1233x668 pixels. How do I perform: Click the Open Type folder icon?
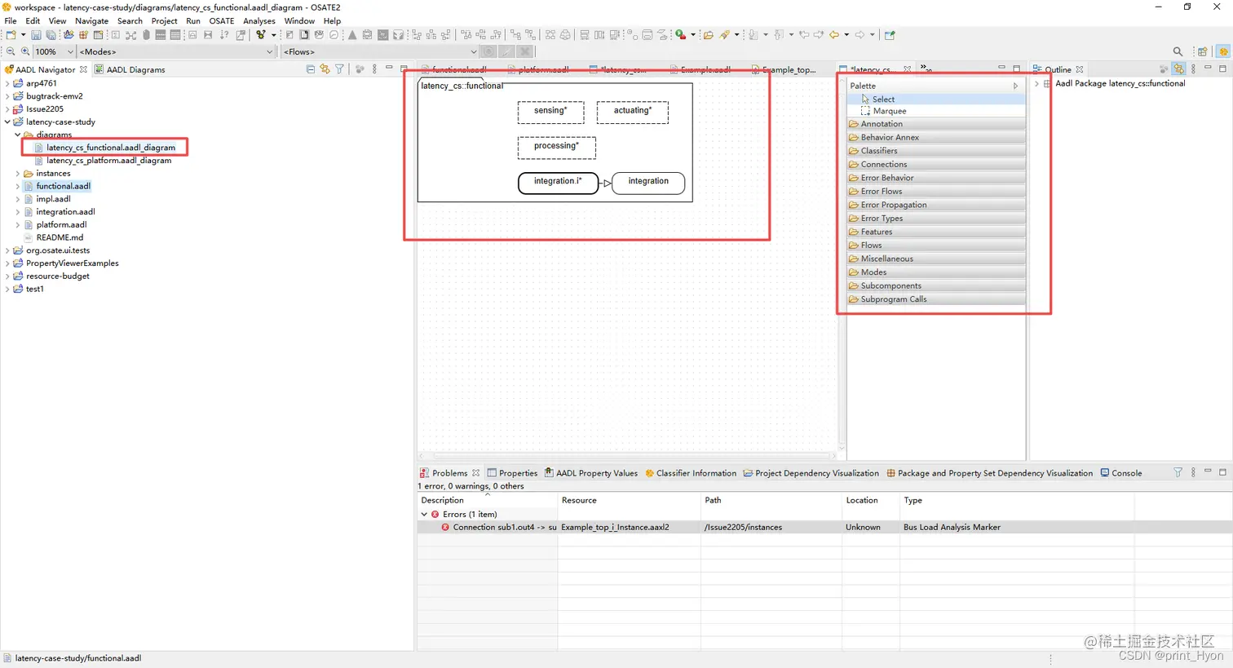[x=708, y=35]
